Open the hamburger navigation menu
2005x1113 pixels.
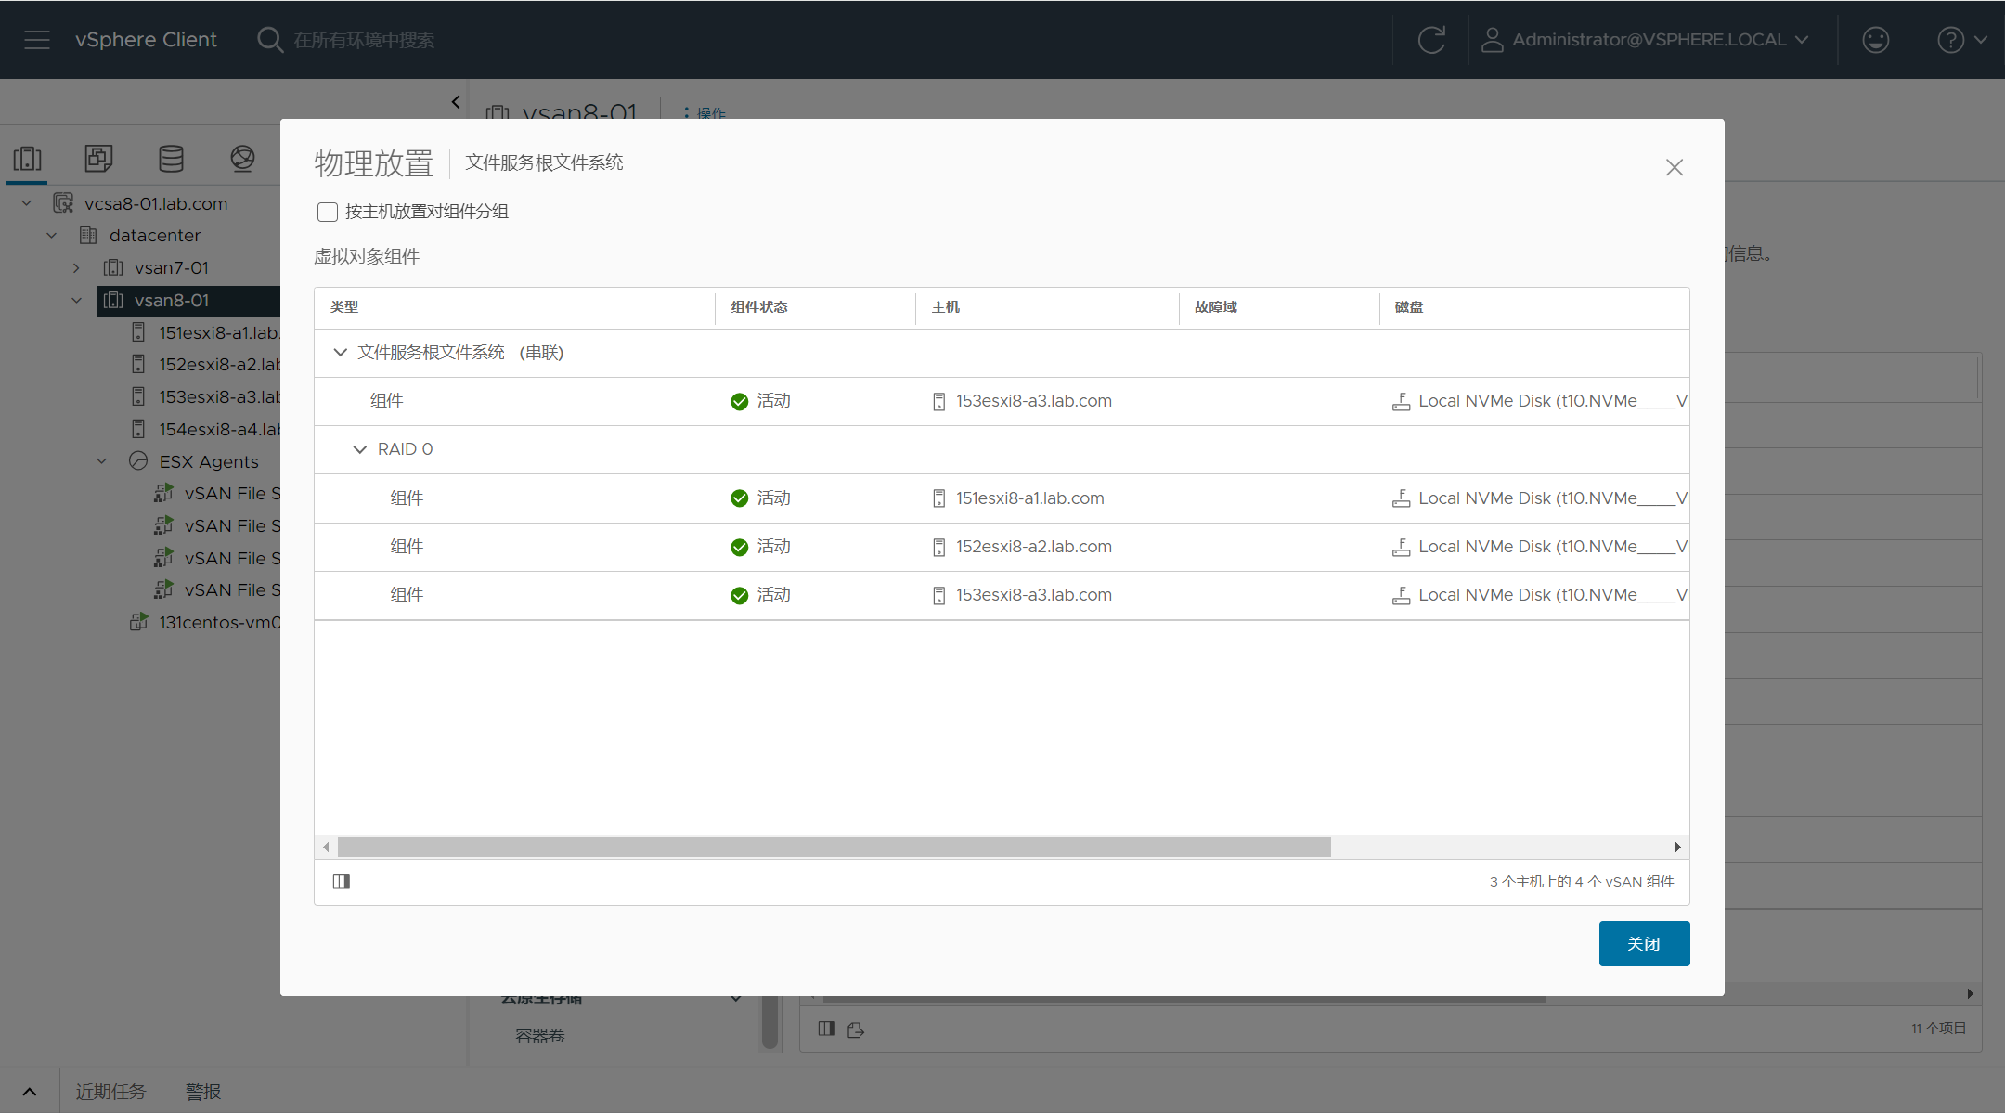pos(37,40)
